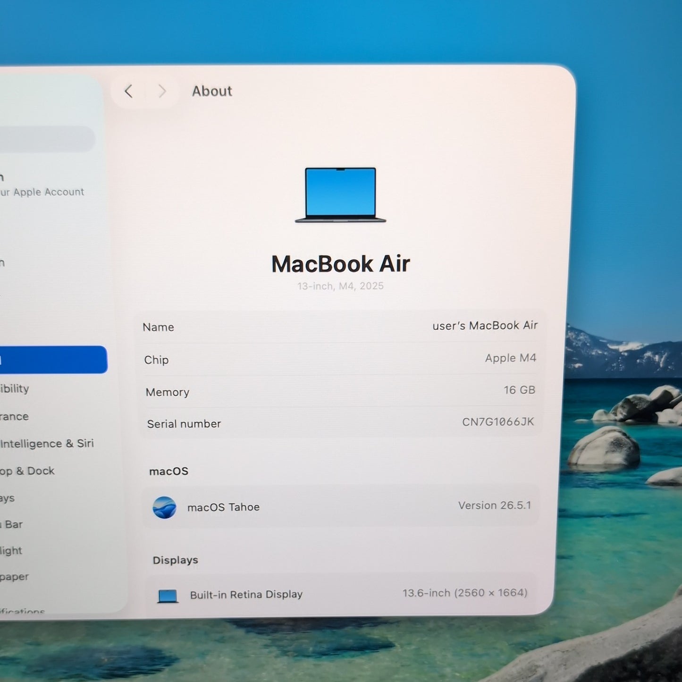This screenshot has height=682, width=682.
Task: Open the Displays sidebar item
Action: (x=8, y=498)
